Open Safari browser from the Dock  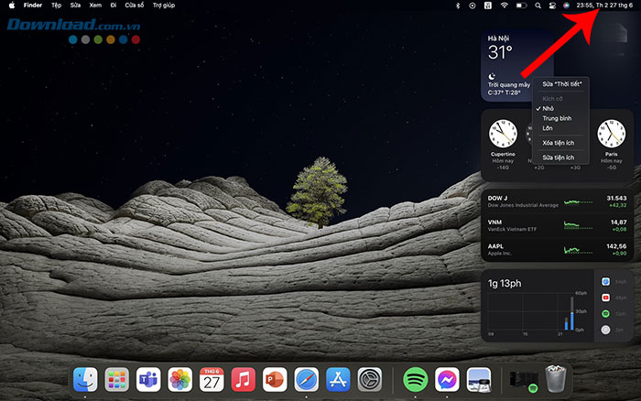306,379
